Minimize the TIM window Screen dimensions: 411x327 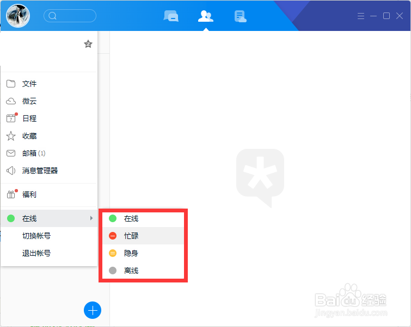point(373,16)
